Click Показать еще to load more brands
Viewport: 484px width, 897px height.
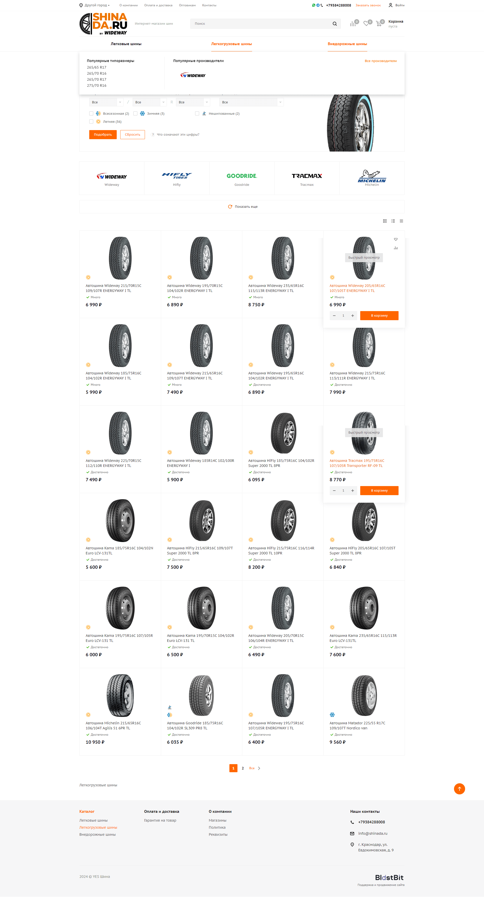click(x=243, y=207)
